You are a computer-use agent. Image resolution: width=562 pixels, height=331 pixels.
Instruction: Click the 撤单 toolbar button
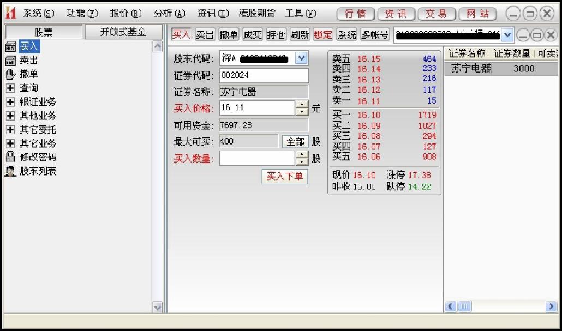(x=229, y=35)
